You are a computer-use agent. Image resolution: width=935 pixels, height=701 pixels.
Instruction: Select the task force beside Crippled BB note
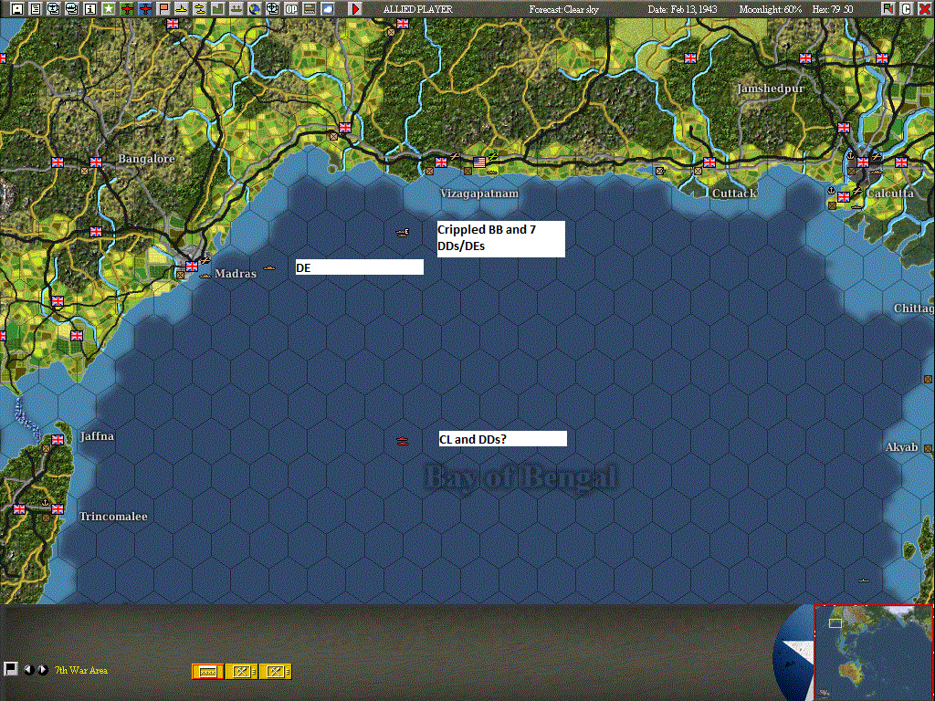click(403, 233)
